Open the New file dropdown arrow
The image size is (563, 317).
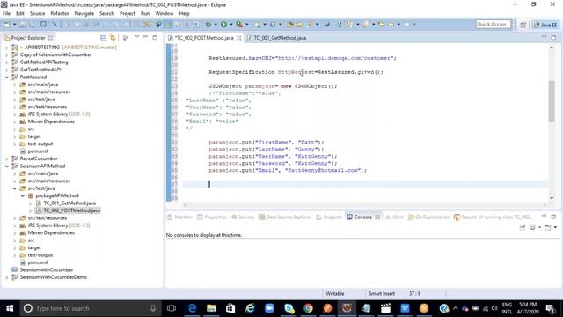[x=14, y=25]
